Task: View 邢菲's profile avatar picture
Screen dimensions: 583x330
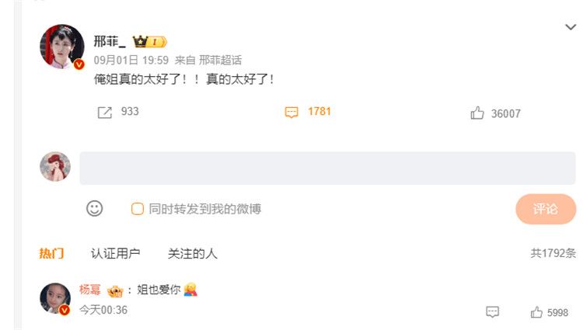Action: coord(61,47)
